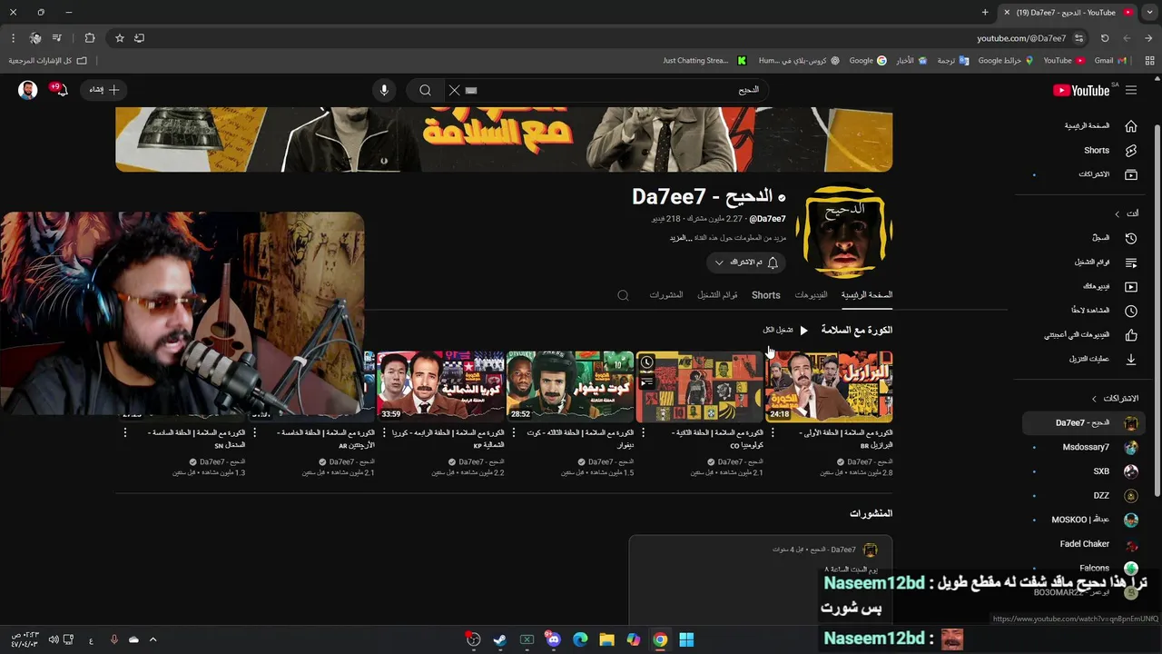Click the YouTube logo in header

(1081, 90)
